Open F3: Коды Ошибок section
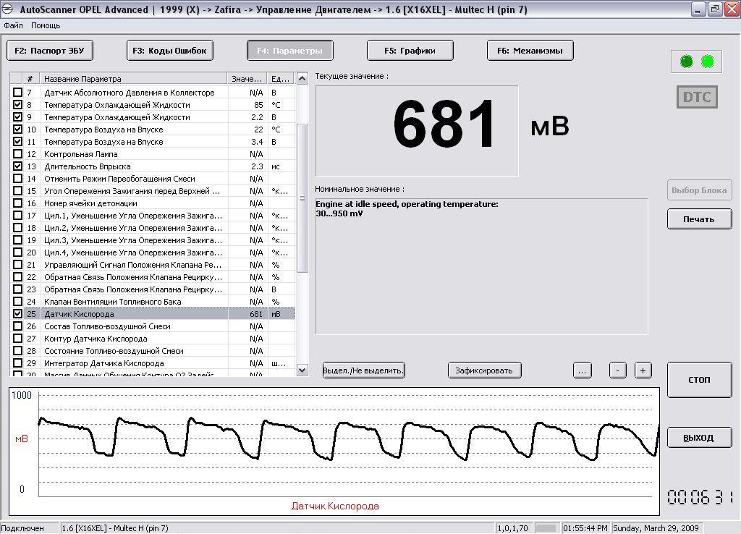This screenshot has height=534, width=741. pos(170,51)
